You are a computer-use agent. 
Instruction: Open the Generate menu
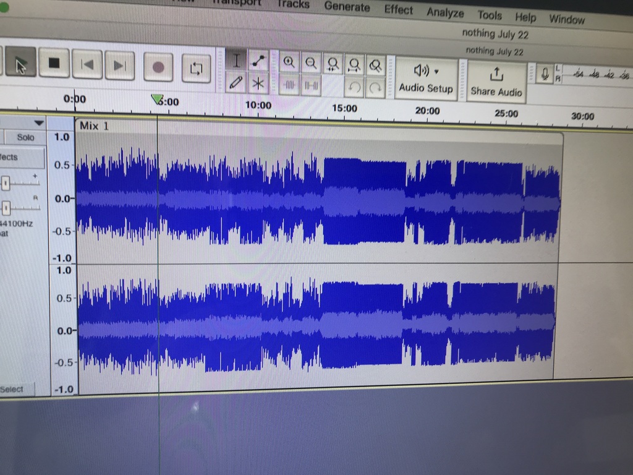click(x=347, y=6)
